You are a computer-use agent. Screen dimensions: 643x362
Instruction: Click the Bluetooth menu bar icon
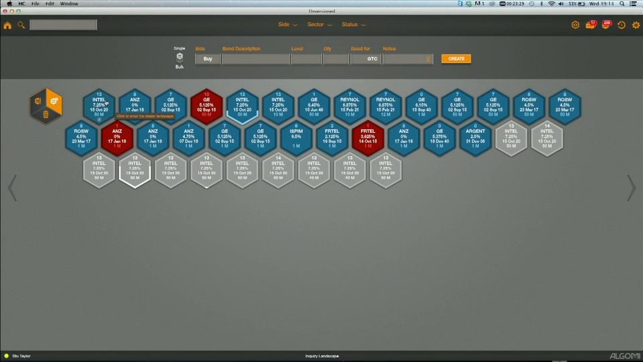point(541,4)
